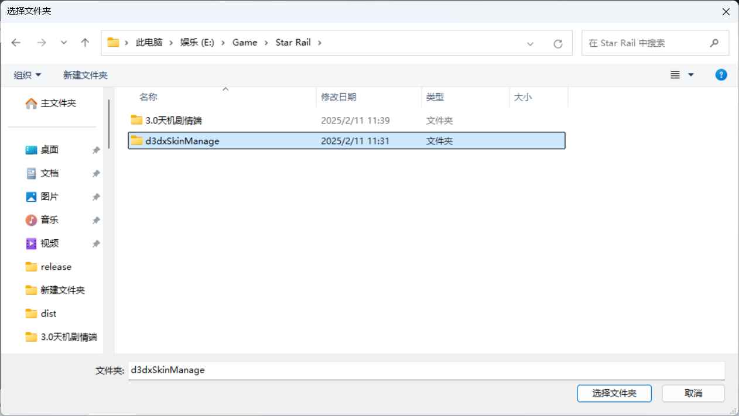Viewport: 739px width, 416px height.
Task: Open help via the question mark icon
Action: (x=721, y=74)
